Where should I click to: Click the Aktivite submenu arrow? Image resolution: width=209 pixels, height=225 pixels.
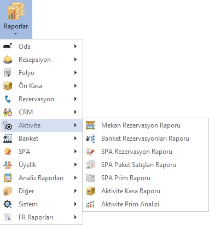pos(76,125)
